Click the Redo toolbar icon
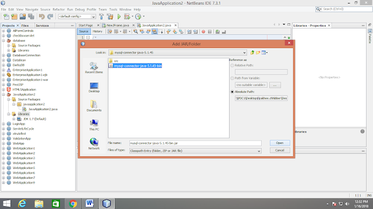 point(50,17)
